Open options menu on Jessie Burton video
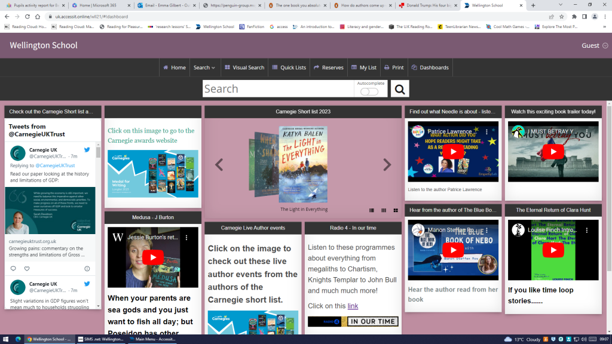 tap(186, 238)
